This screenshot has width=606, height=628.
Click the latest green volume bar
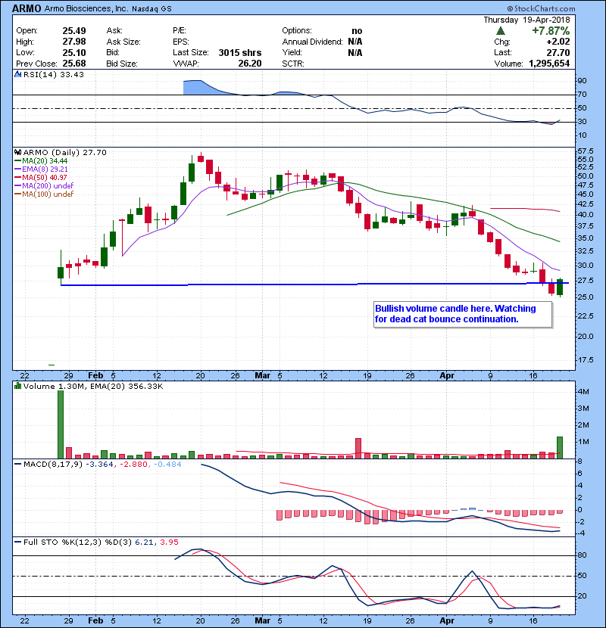coord(560,447)
